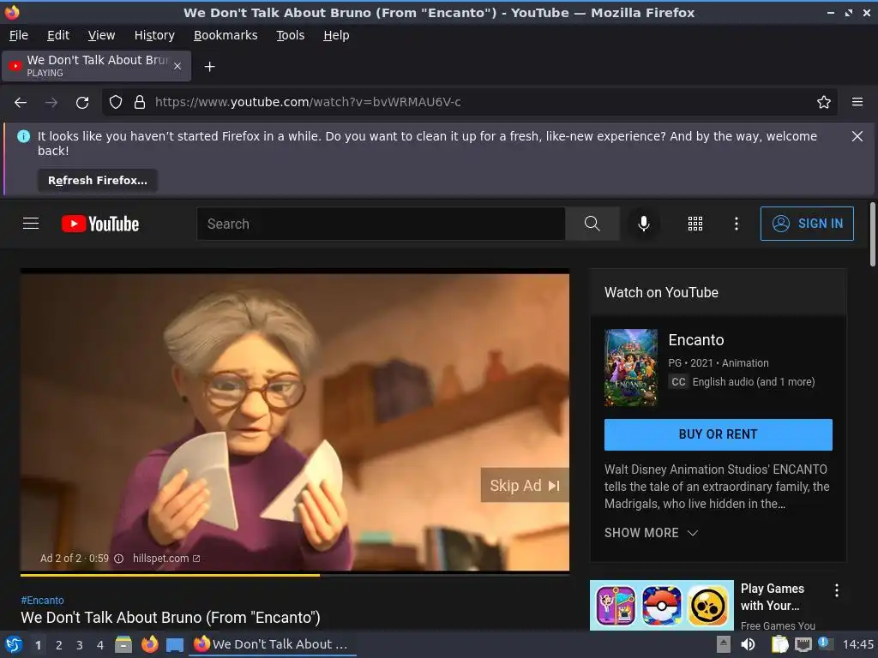Open the clipboard manager tray icon
Screen dimensions: 878x658
[x=779, y=644]
